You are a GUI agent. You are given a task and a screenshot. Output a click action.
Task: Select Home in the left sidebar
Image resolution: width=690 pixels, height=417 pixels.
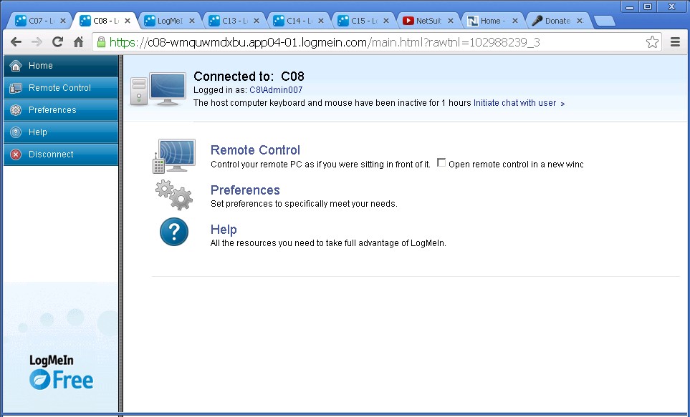[x=61, y=66]
